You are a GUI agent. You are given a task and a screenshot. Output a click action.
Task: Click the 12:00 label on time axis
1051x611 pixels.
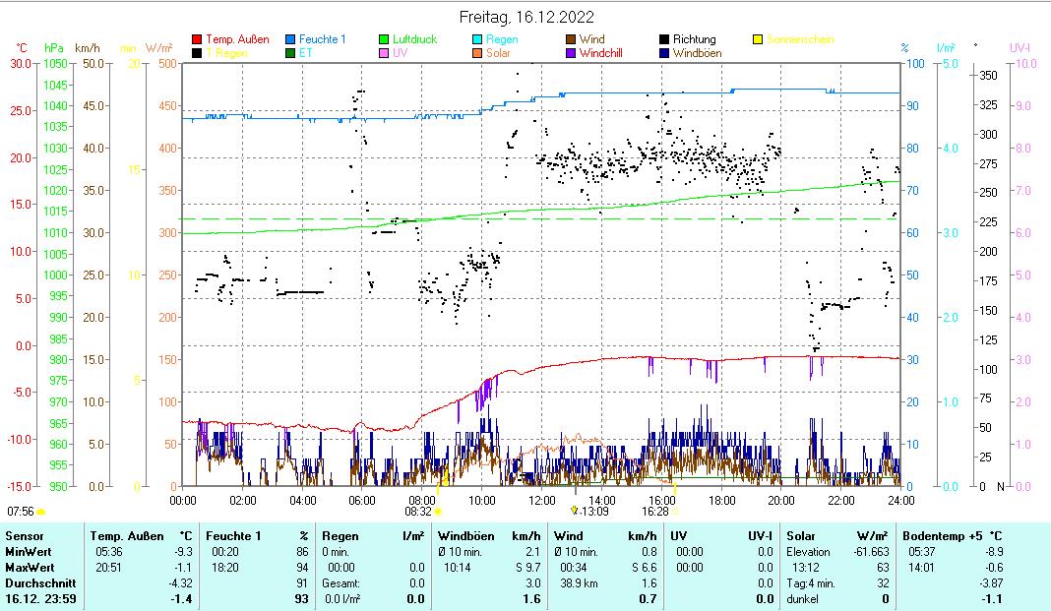(541, 499)
